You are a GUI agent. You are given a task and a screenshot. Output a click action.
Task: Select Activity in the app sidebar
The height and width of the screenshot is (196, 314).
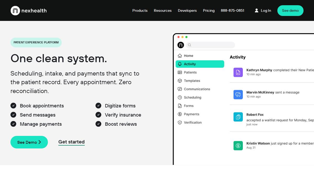pyautogui.click(x=200, y=64)
